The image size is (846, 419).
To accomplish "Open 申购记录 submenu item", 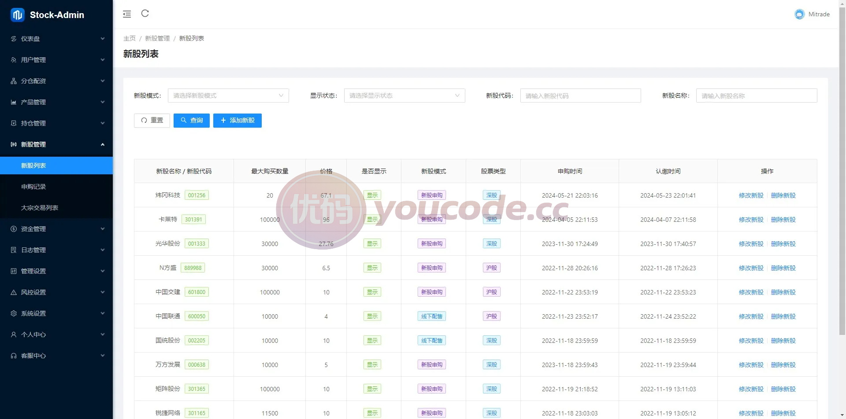I will (x=56, y=187).
